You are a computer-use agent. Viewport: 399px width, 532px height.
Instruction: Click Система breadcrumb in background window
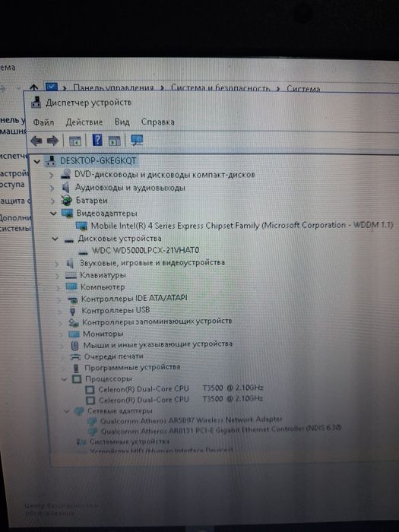coord(303,89)
